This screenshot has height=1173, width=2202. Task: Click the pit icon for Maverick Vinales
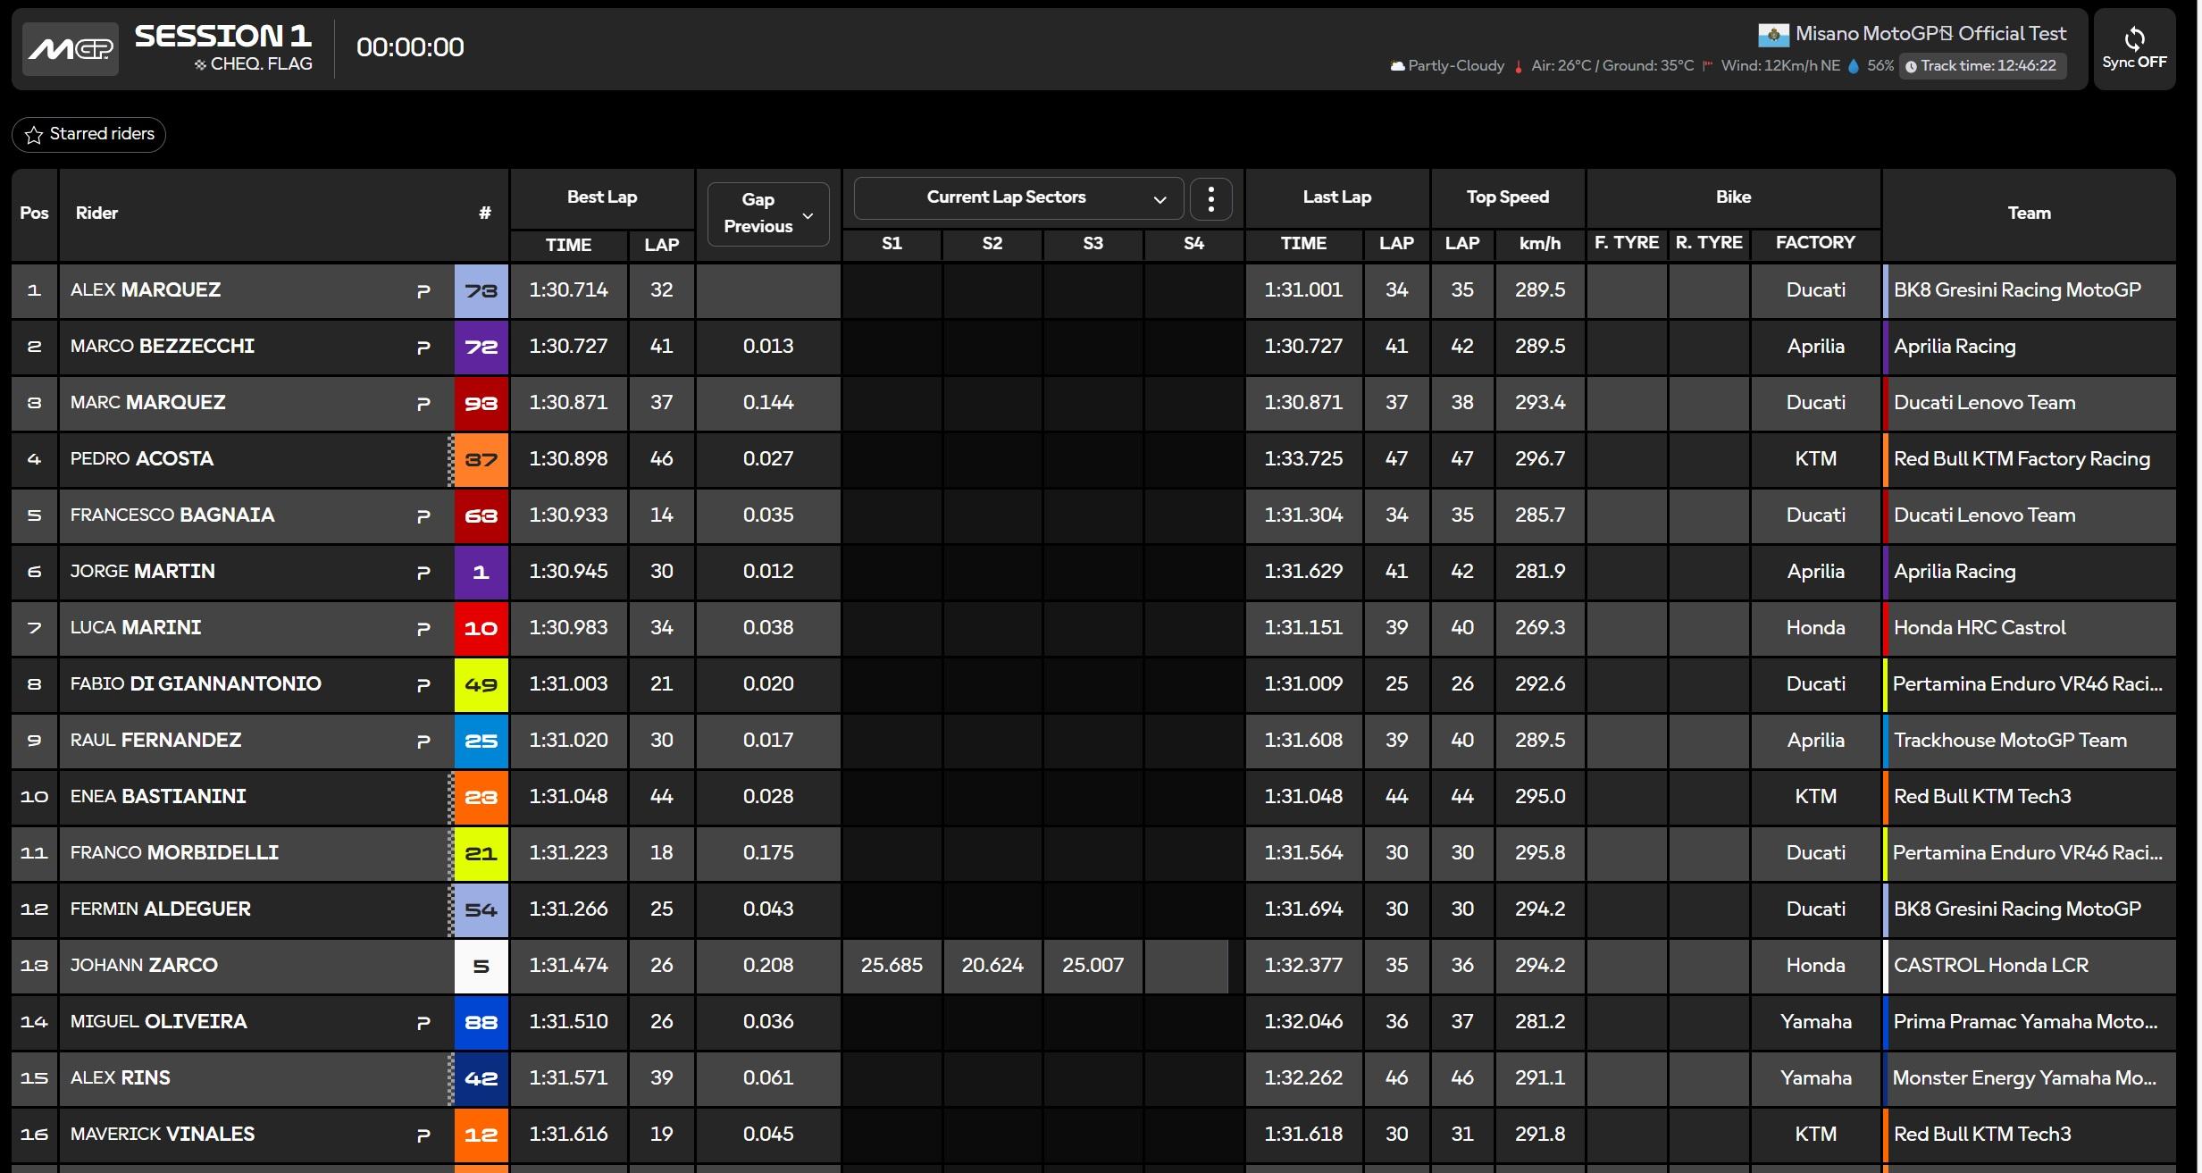tap(423, 1135)
